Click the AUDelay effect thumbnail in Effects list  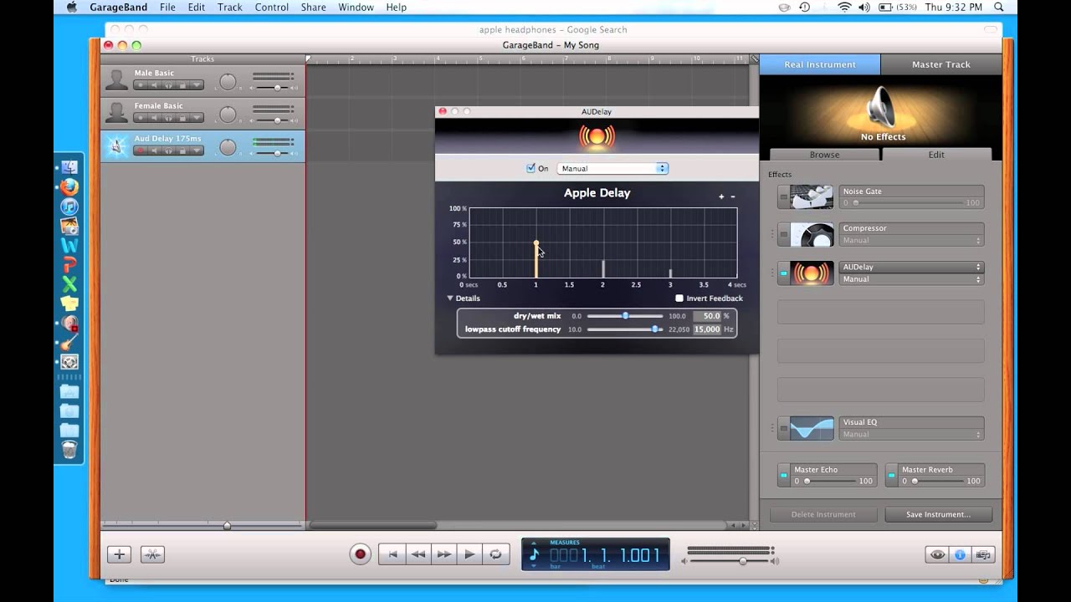812,273
